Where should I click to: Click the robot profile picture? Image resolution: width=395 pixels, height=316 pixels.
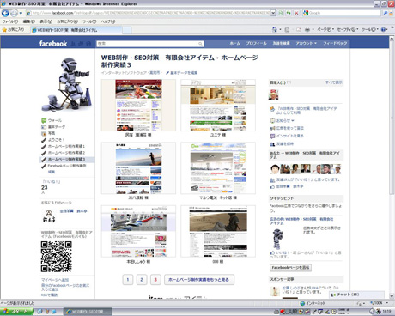tap(67, 84)
